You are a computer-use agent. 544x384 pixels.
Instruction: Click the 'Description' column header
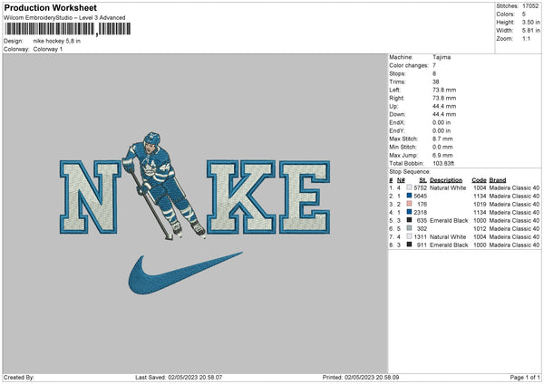click(446, 180)
